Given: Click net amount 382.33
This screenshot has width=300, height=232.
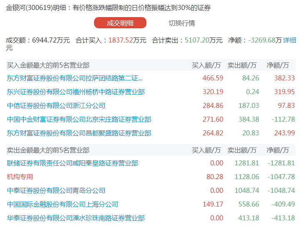Looking at the screenshot, I should (285, 78).
